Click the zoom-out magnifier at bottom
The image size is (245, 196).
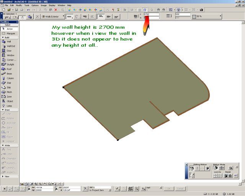[40, 184]
